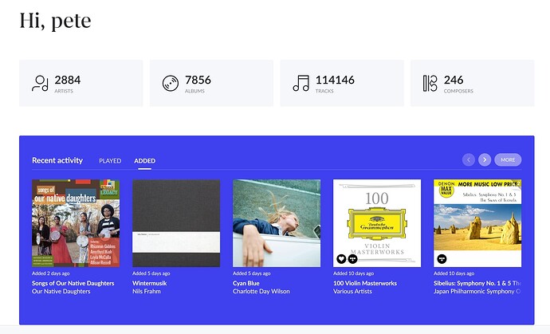Go to next recent activity page
Viewport: 550px width, 334px height.
pos(485,159)
